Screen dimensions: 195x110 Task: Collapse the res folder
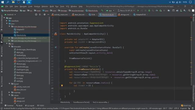tap(7, 44)
